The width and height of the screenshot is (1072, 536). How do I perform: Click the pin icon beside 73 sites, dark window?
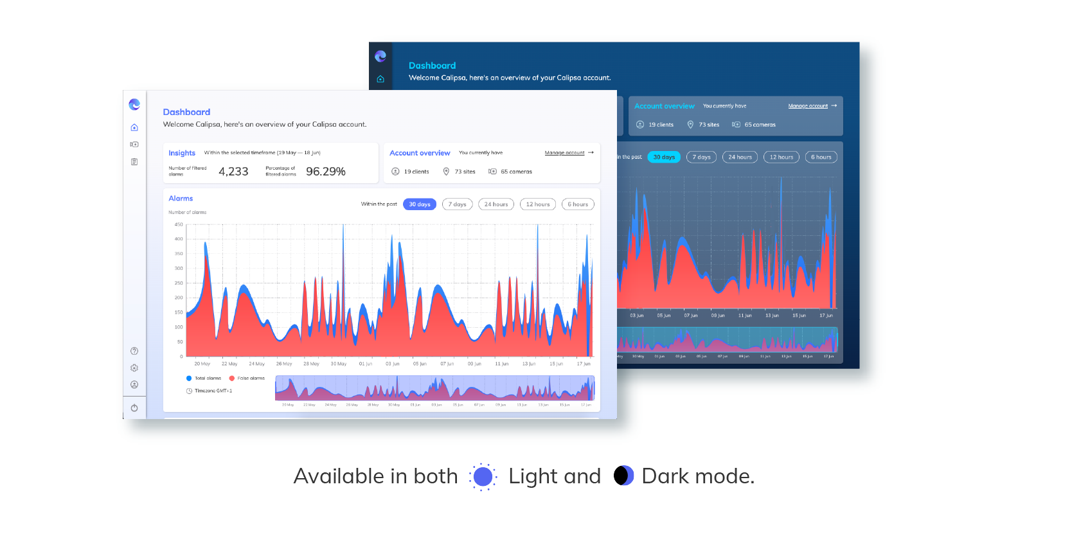point(691,125)
